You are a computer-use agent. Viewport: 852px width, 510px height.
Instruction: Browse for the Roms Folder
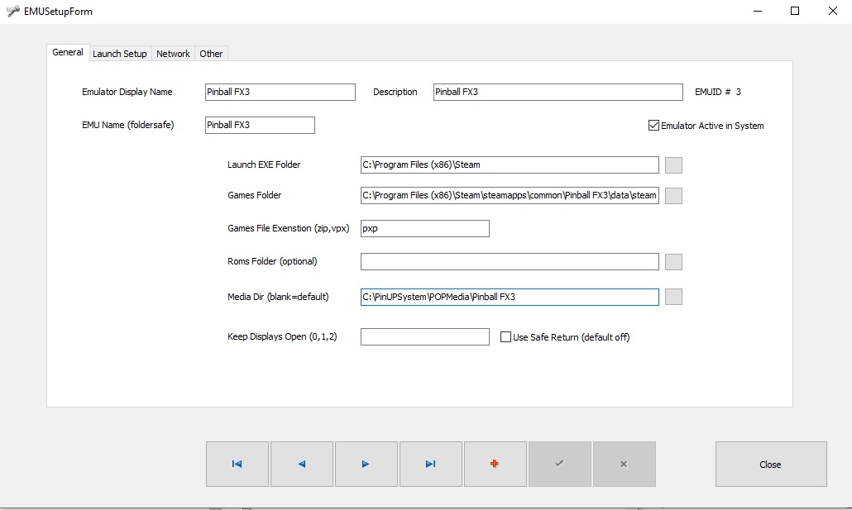point(673,262)
